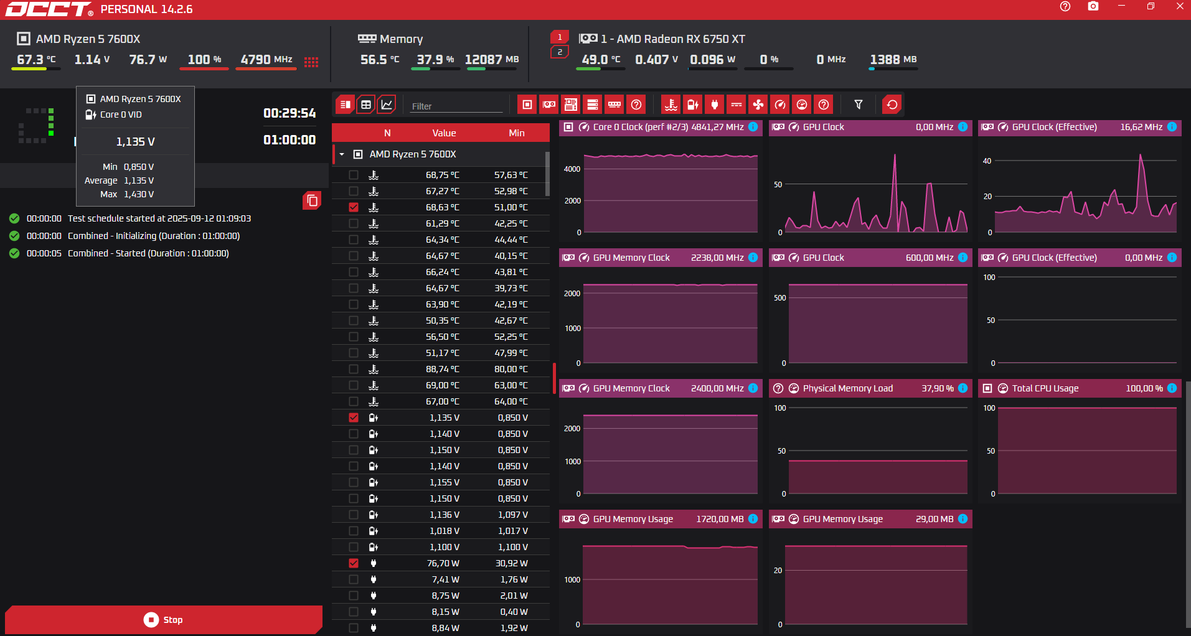Sort the table by Min column
Screen dimensions: 1191x636
click(x=517, y=133)
